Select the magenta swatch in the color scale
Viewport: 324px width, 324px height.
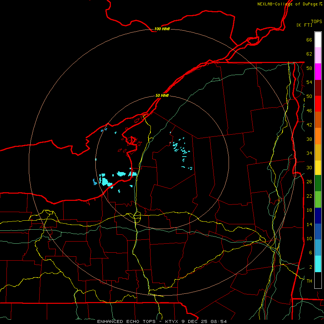[x=318, y=72]
